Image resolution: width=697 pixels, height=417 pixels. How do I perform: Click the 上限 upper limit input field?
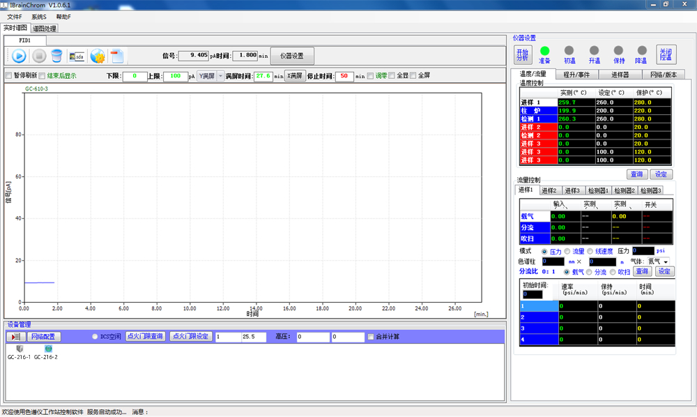175,76
